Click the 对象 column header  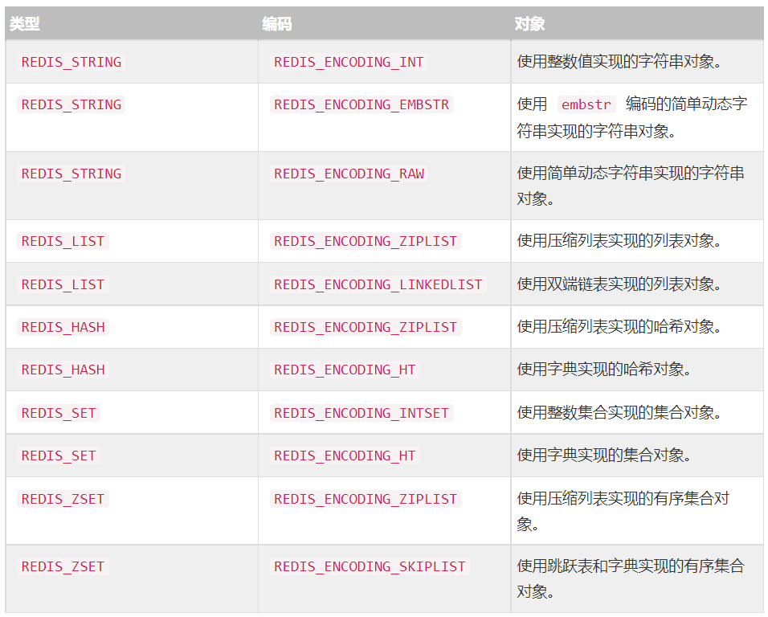529,23
